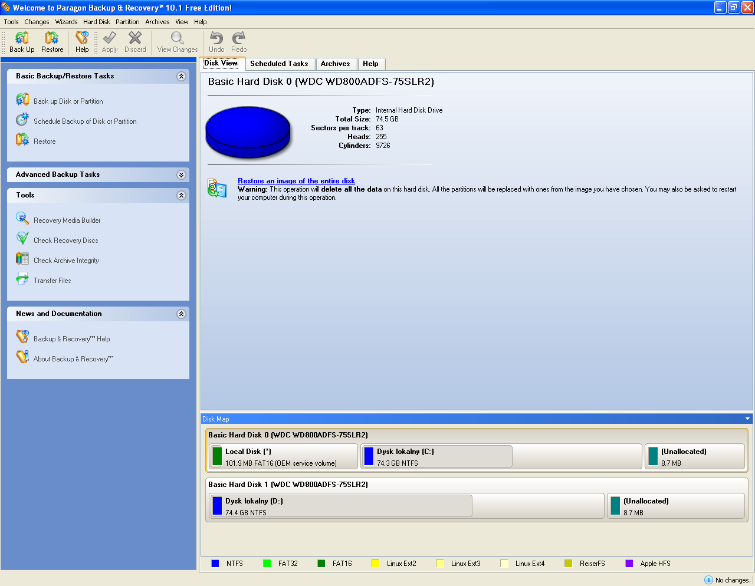Open the Changes menu
This screenshot has width=755, height=586.
[37, 22]
